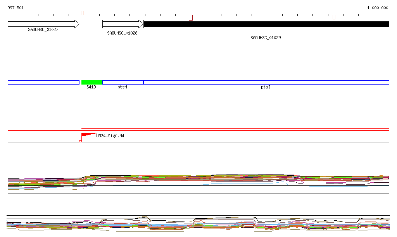Click the ptsI label text
The width and height of the screenshot is (397, 237).
click(266, 87)
